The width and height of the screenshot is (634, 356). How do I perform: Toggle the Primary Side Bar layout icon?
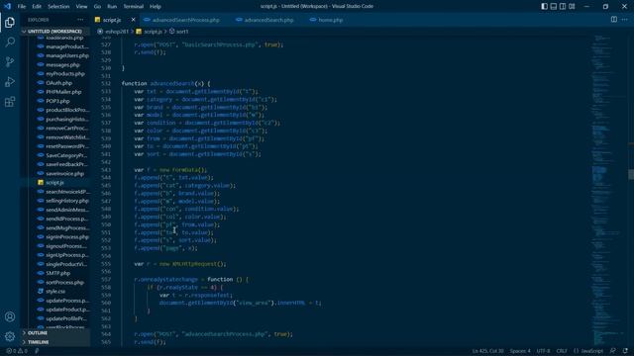[x=544, y=6]
